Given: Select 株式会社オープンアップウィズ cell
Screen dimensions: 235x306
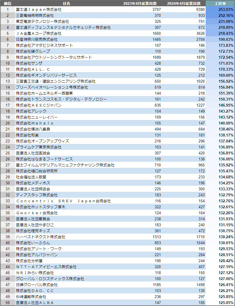Looking at the screenshot, I should (42, 141).
